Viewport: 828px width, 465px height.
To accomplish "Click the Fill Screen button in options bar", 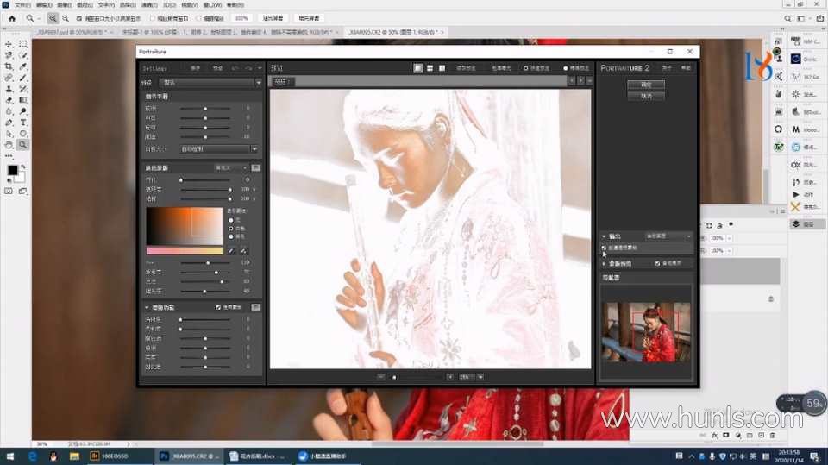I will 309,18.
